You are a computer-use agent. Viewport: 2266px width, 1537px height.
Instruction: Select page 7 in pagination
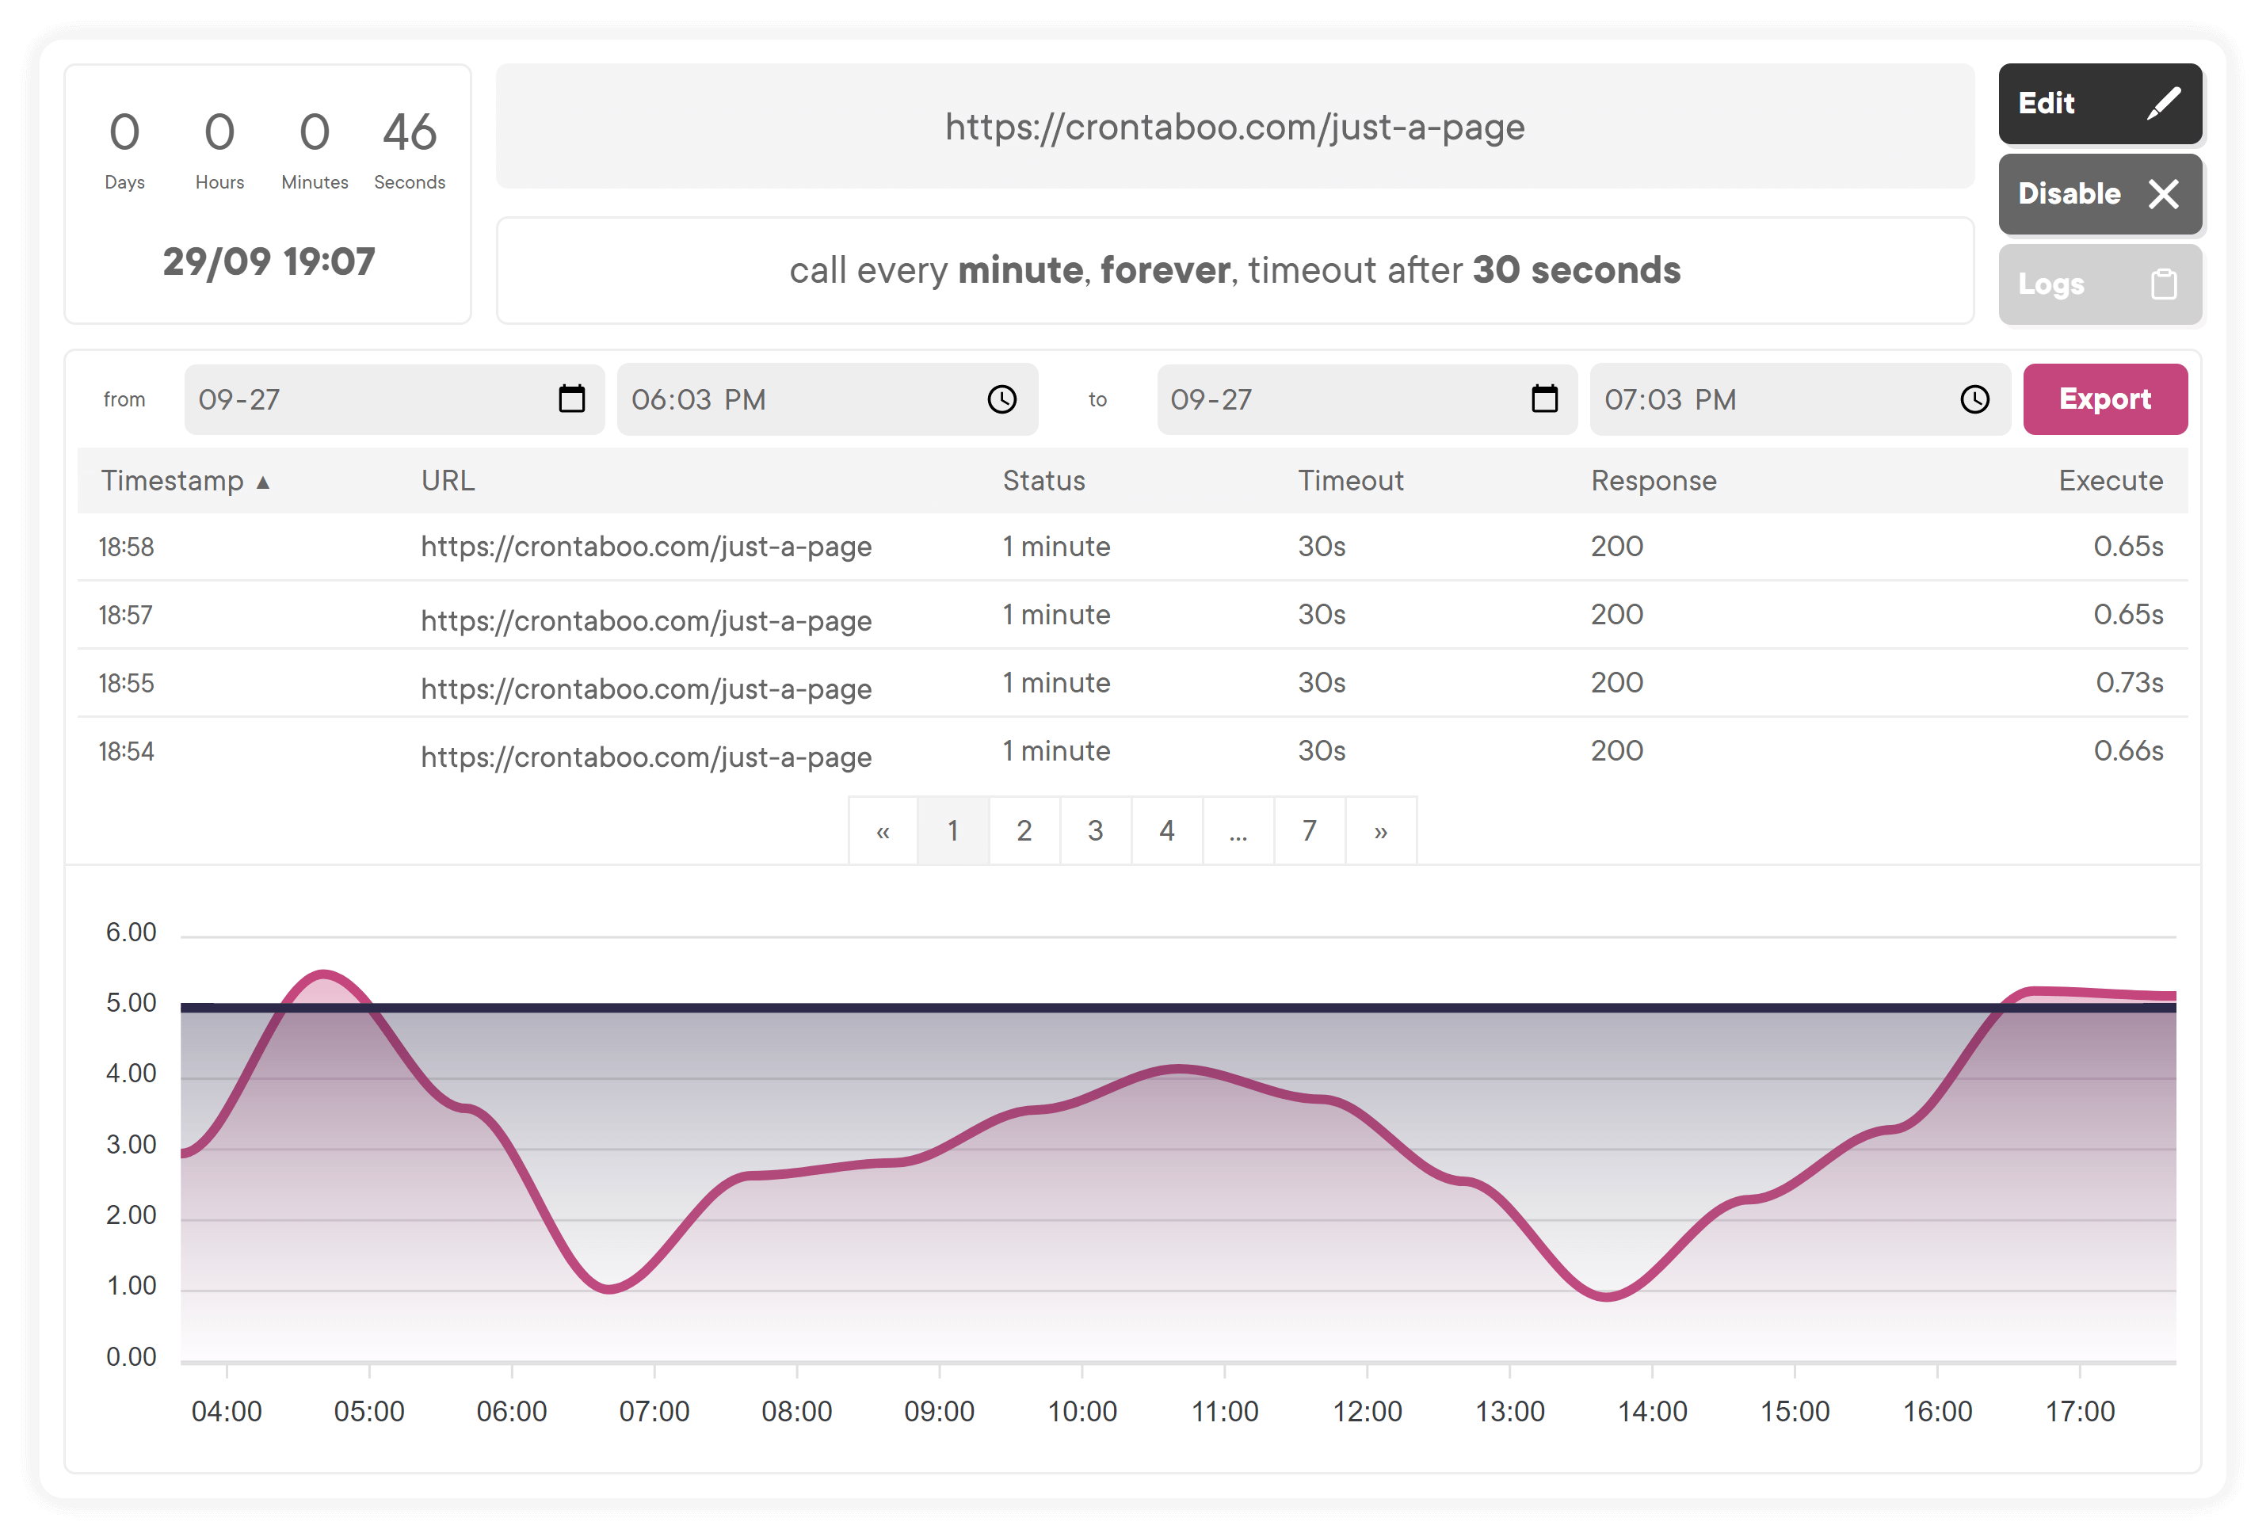[x=1310, y=831]
